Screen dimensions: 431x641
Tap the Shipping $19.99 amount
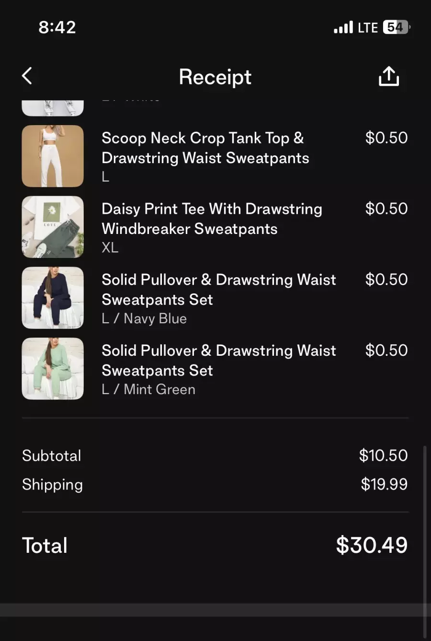(x=384, y=484)
